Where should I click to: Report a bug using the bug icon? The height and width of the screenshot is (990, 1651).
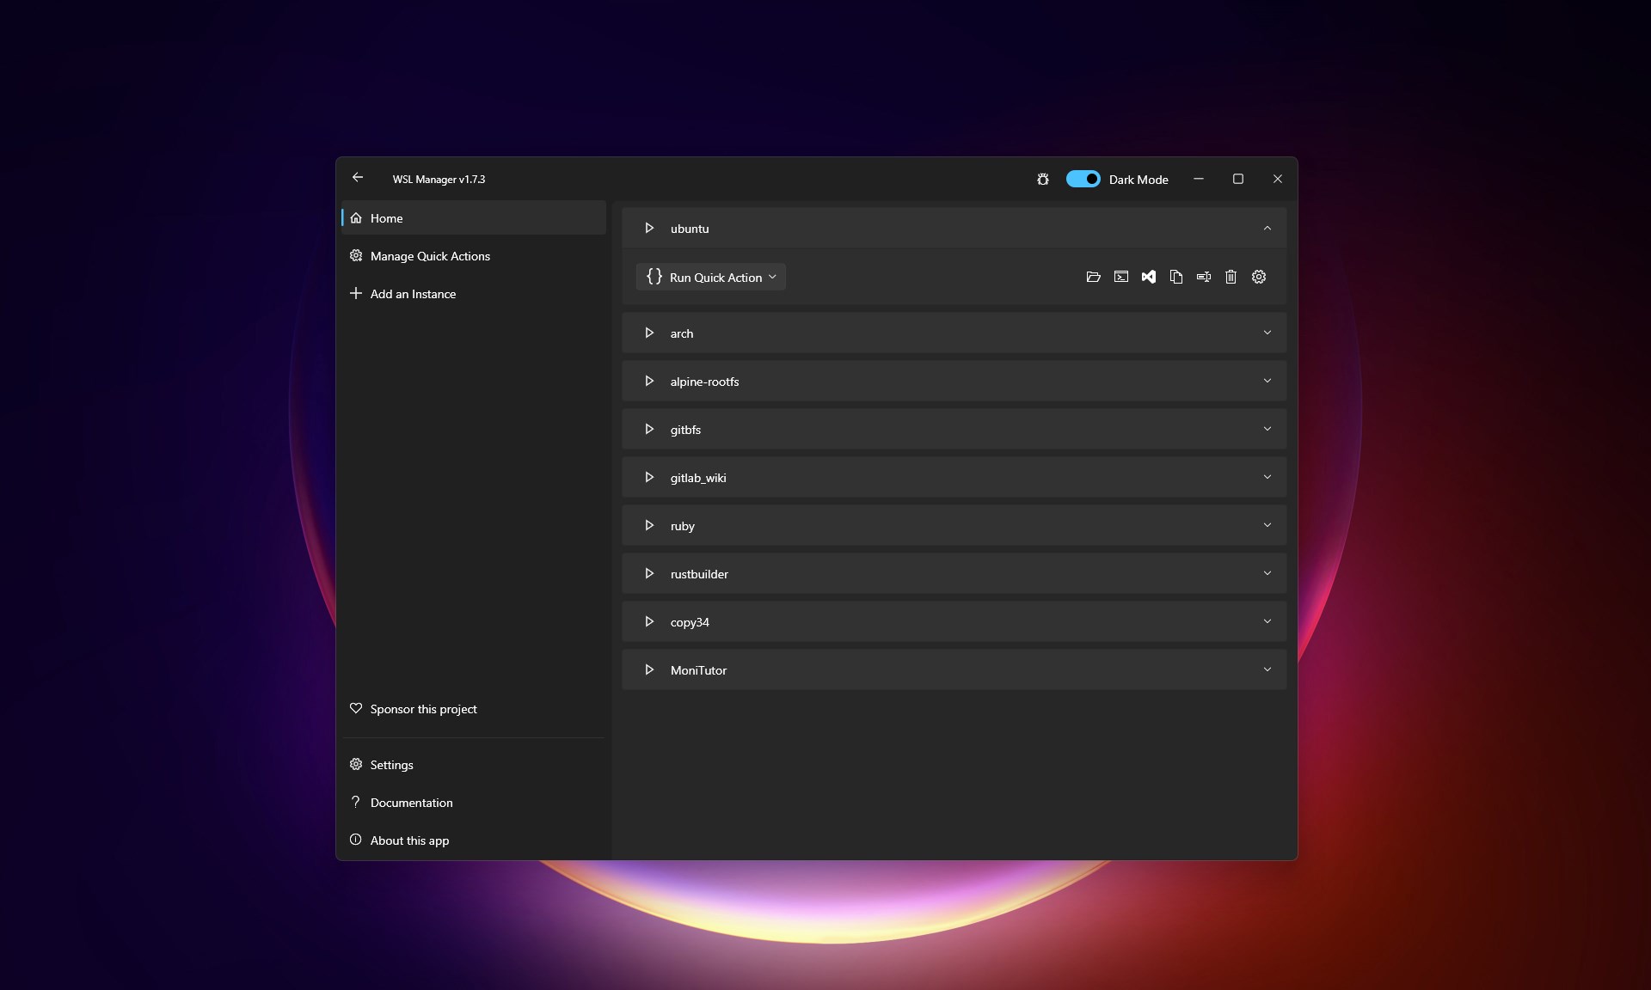1041,179
